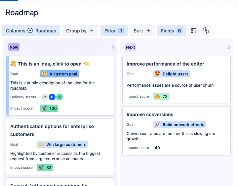The height and width of the screenshot is (186, 238).
Task: Click the green delivery status circle showing 1
Action: click(x=59, y=97)
